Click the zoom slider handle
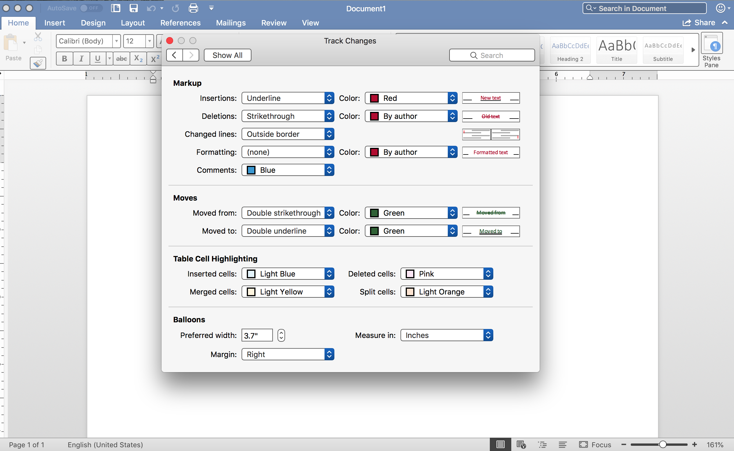The image size is (734, 451). click(x=662, y=444)
